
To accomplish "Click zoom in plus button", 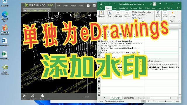I will pos(173,101).
